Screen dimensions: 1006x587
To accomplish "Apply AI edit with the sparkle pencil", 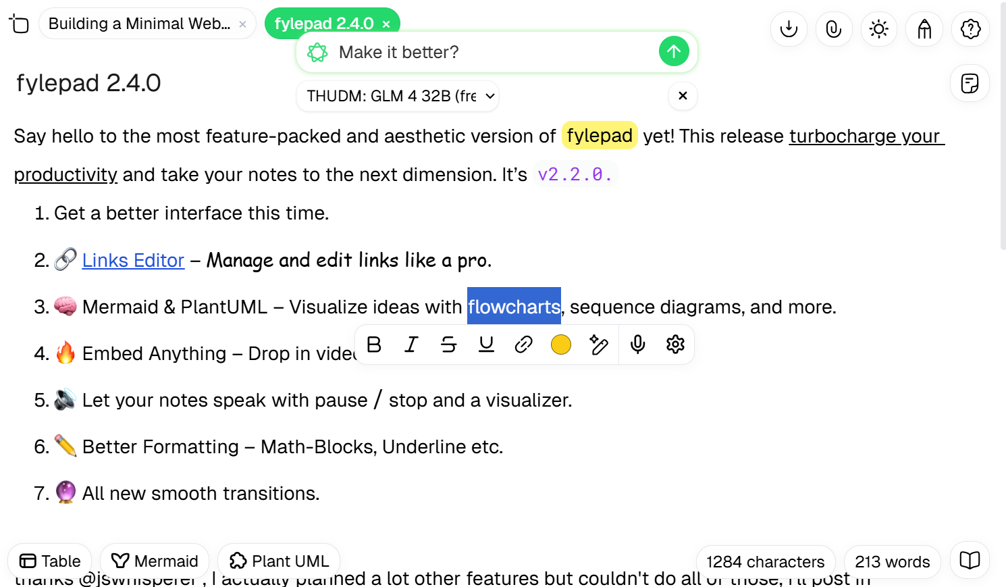I will 599,344.
